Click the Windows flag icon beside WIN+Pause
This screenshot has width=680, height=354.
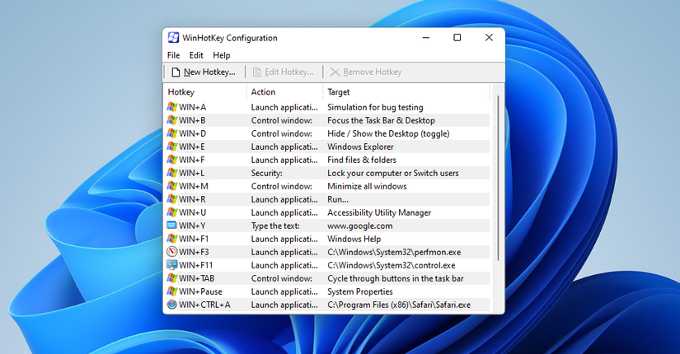(171, 291)
